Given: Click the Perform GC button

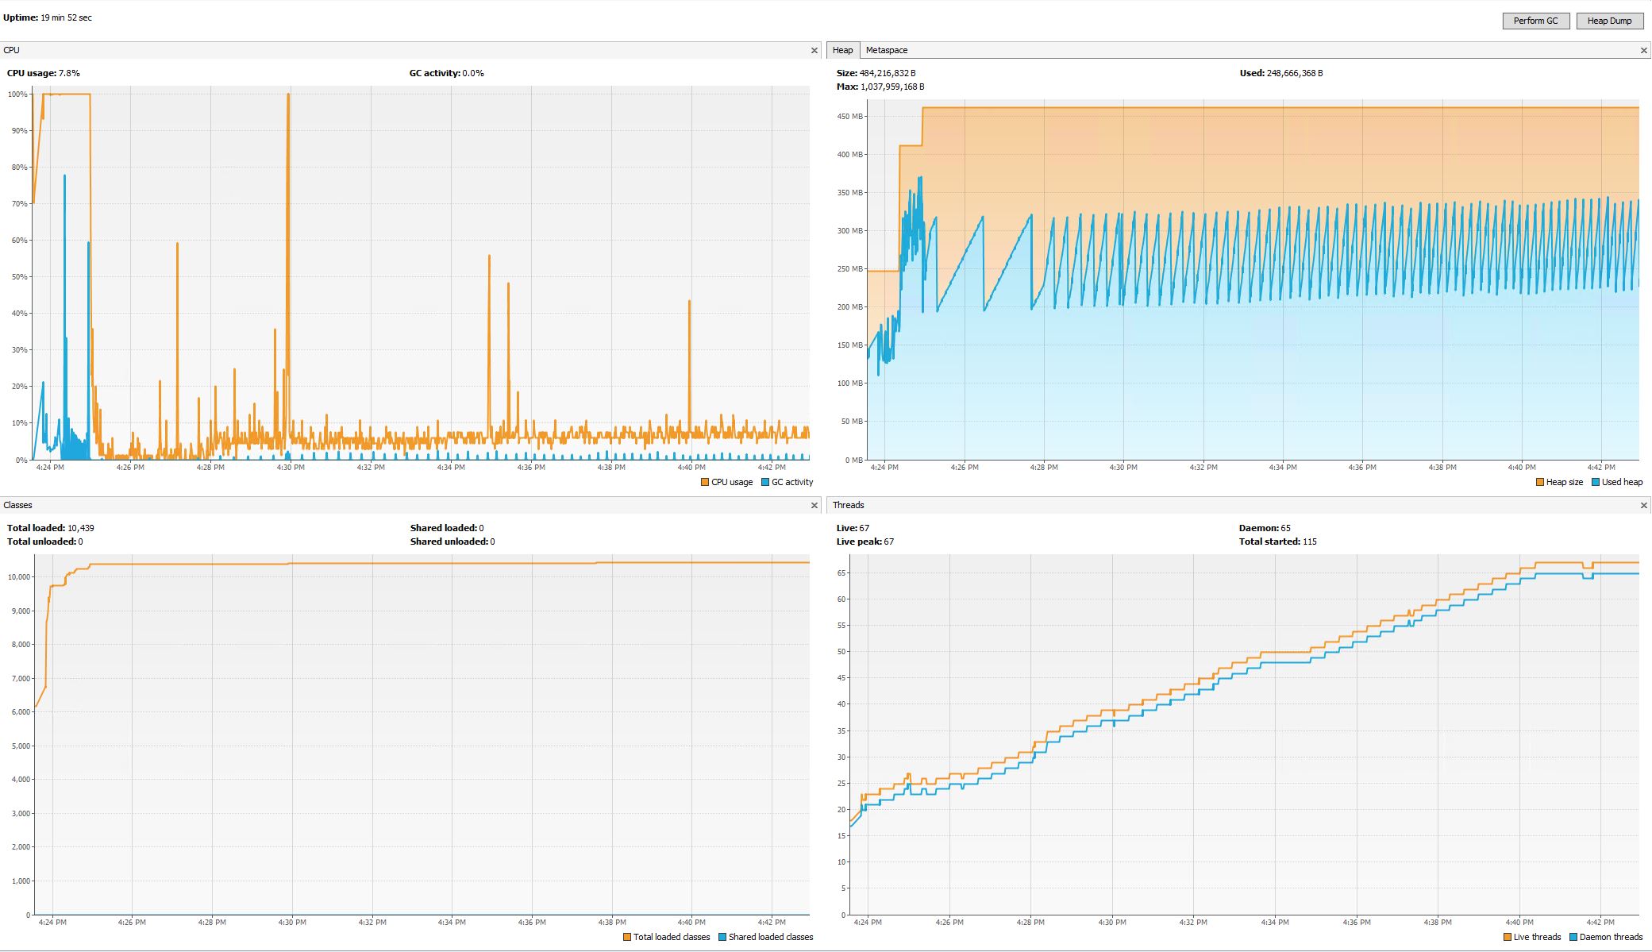Looking at the screenshot, I should click(x=1535, y=21).
